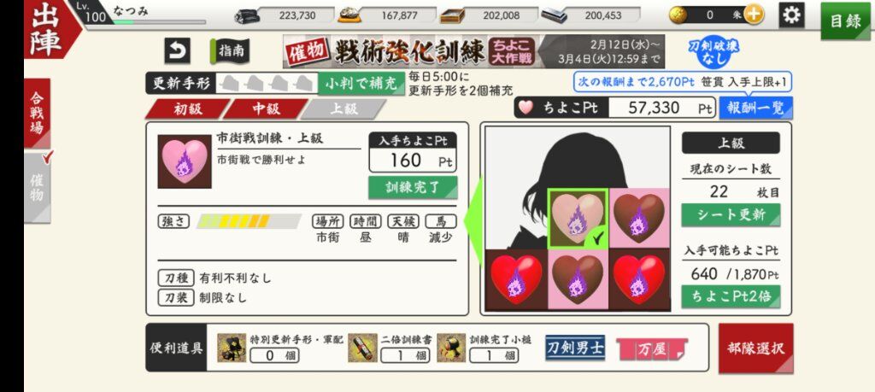Image resolution: width=875 pixels, height=392 pixels.
Task: Open the 目録 catalog menu
Action: (x=845, y=21)
